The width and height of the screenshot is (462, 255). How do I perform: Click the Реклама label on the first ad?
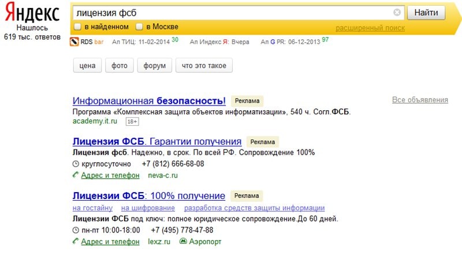(247, 101)
